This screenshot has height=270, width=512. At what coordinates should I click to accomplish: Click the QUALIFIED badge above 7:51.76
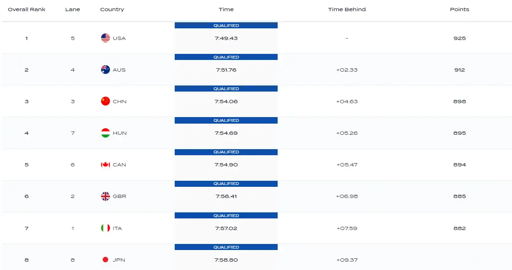tap(226, 57)
